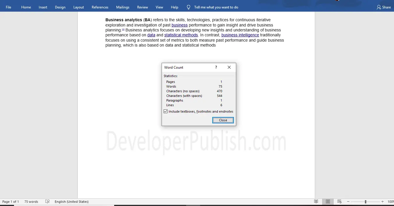Open the View ribbon tab

[x=159, y=7]
